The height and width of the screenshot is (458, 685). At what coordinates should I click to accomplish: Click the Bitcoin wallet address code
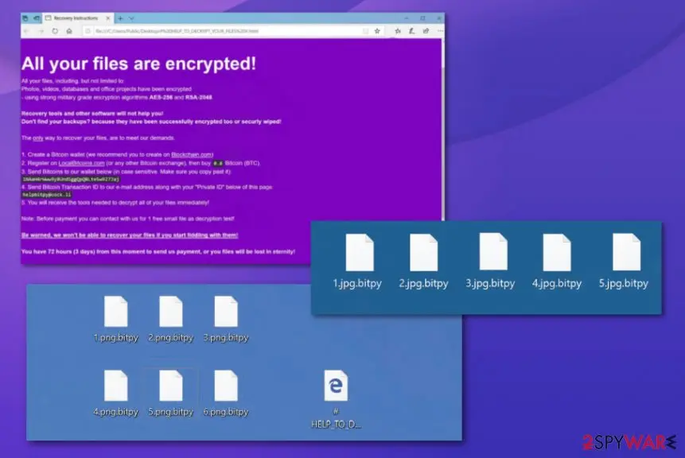click(70, 179)
